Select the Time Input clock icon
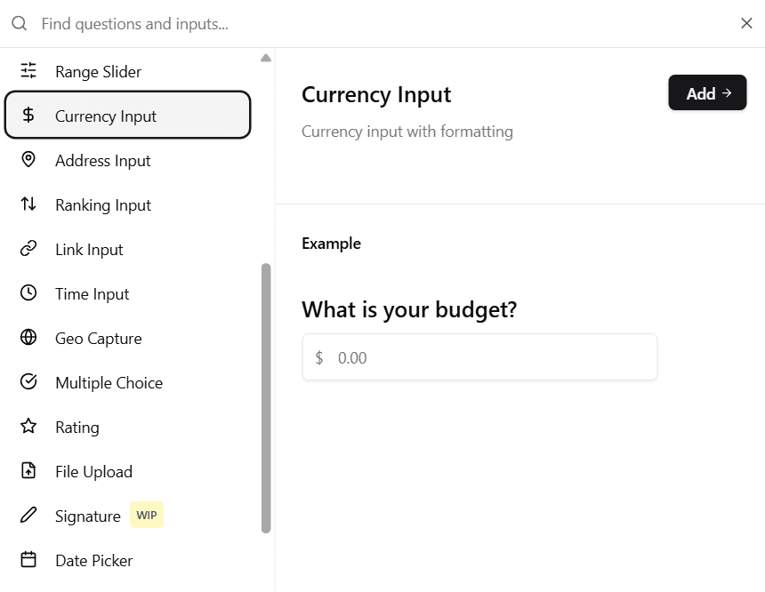 28,293
